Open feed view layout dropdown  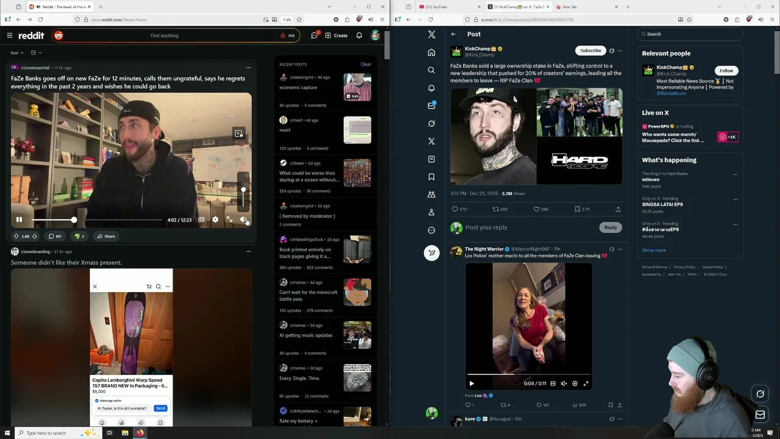tap(36, 53)
